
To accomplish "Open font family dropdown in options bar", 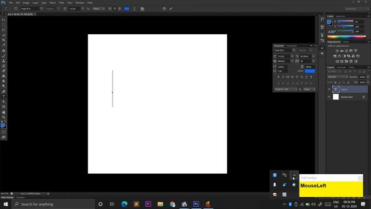I will tap(41, 9).
